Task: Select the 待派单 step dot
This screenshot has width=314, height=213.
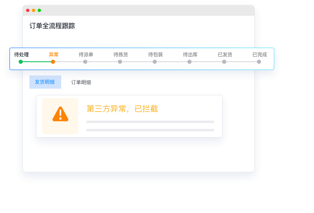Action: point(85,62)
